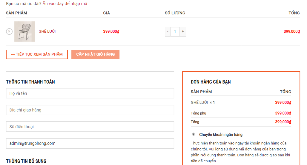Click the 'Thông tin thanh toán' heading

[x=30, y=82]
